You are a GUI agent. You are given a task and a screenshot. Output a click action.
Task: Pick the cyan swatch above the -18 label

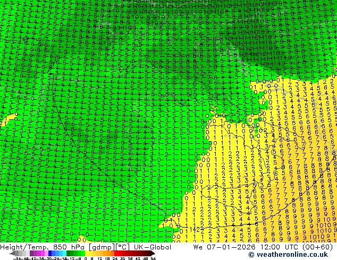(65, 253)
